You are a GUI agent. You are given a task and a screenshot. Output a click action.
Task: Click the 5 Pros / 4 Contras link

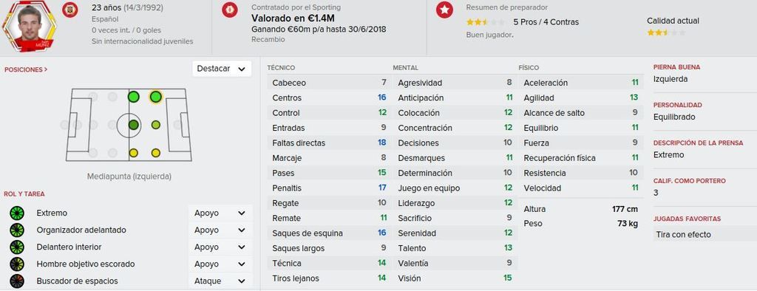point(546,22)
